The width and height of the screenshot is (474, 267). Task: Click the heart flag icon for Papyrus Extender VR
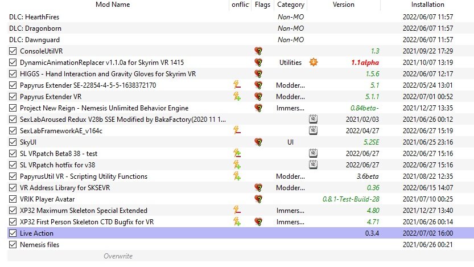click(x=258, y=96)
